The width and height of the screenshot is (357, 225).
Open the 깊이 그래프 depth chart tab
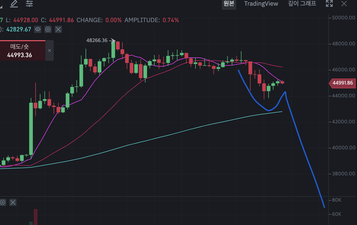pyautogui.click(x=302, y=4)
